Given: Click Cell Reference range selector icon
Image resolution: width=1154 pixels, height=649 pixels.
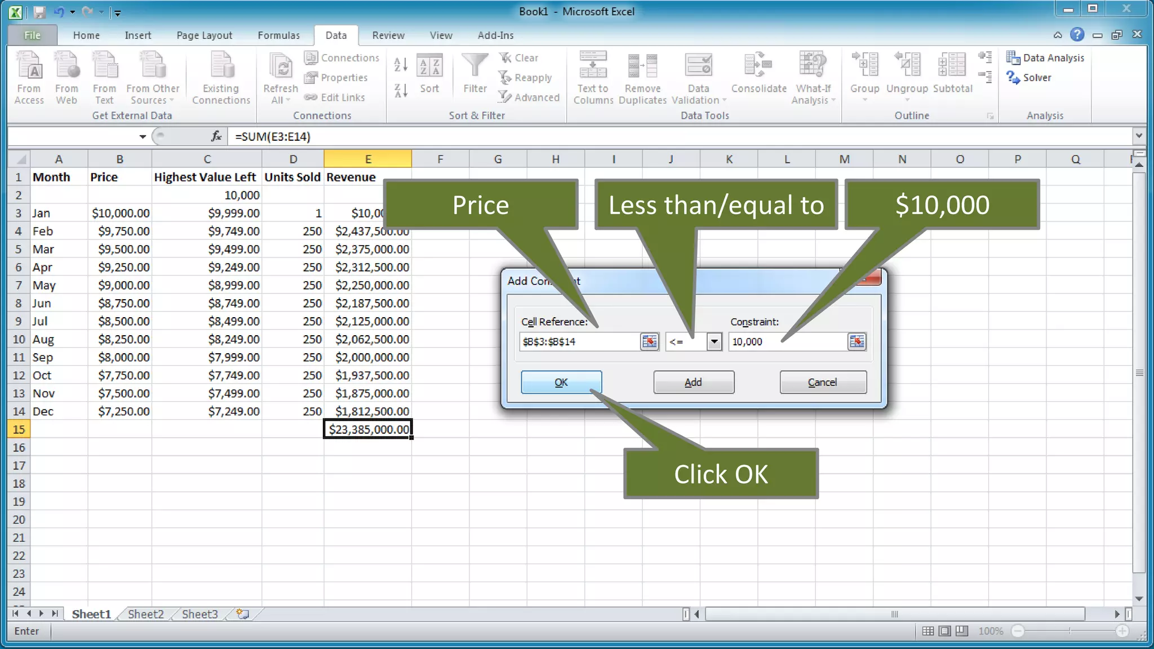Looking at the screenshot, I should 649,341.
